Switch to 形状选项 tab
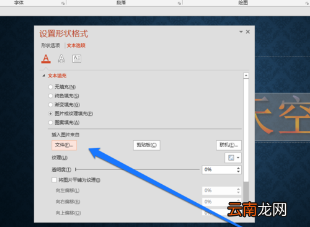Image resolution: width=310 pixels, height=227 pixels. pos(50,45)
